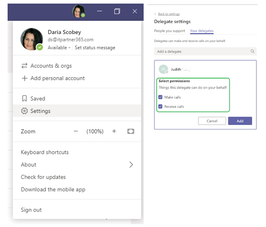The width and height of the screenshot is (266, 227).
Task: Toggle the full screen zoom icon
Action: [130, 131]
